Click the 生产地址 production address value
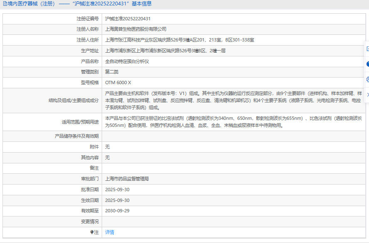This screenshot has width=369, height=243. click(165, 51)
